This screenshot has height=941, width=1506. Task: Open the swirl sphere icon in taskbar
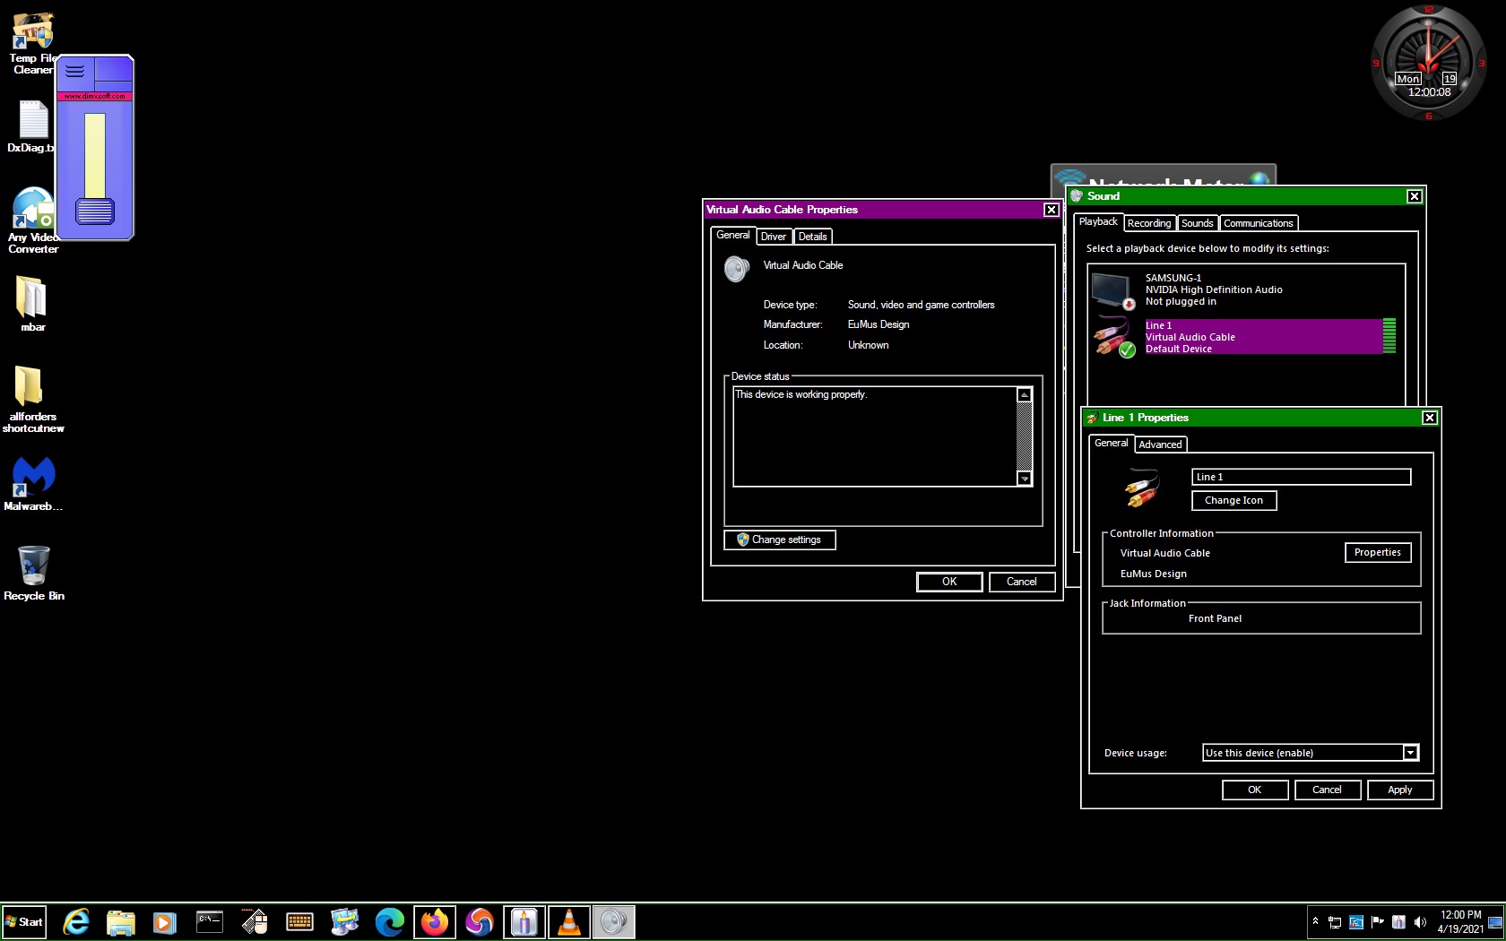click(480, 921)
